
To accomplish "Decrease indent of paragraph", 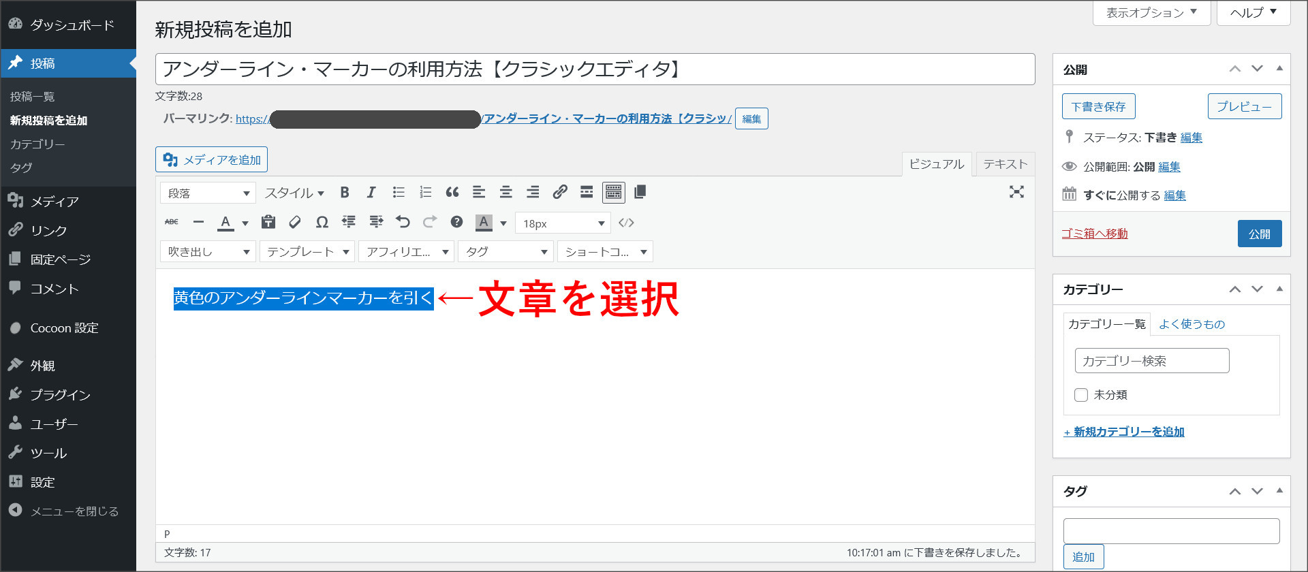I will pyautogui.click(x=349, y=222).
